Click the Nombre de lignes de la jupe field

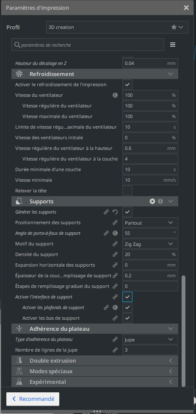[x=150, y=350]
